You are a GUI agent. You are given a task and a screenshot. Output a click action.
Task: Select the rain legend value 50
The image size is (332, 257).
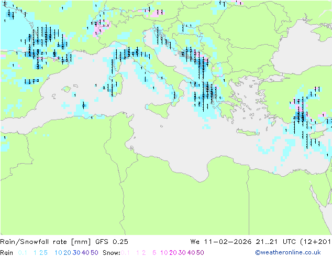94,253
